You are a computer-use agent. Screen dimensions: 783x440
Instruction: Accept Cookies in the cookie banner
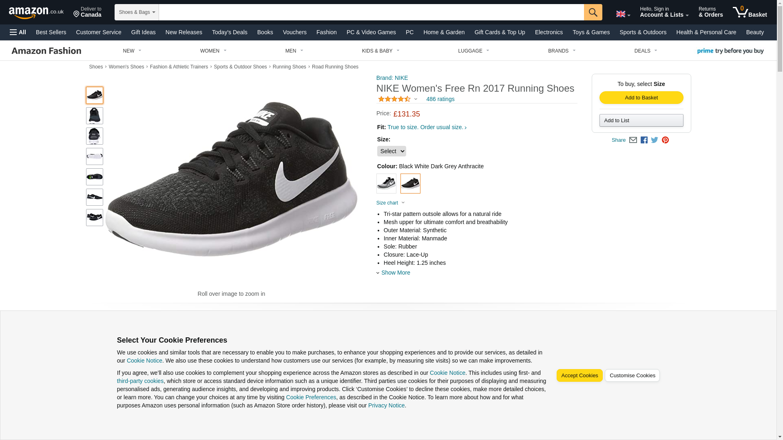pyautogui.click(x=579, y=376)
